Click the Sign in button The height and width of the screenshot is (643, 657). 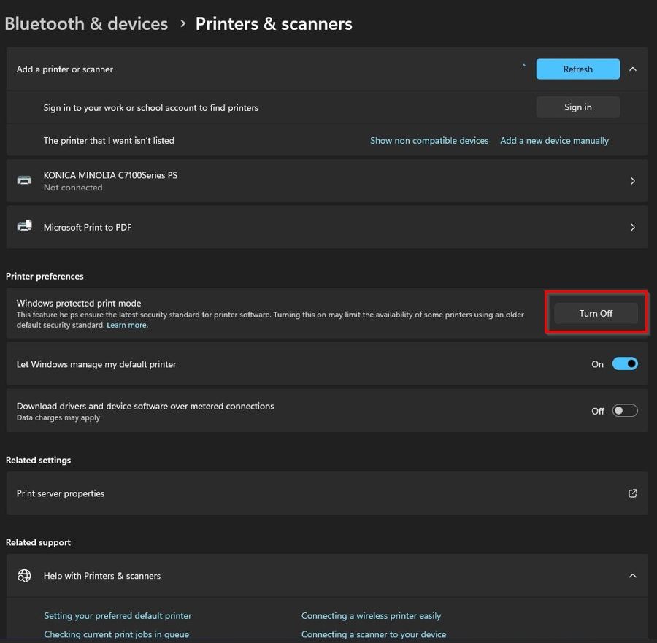[x=577, y=107]
